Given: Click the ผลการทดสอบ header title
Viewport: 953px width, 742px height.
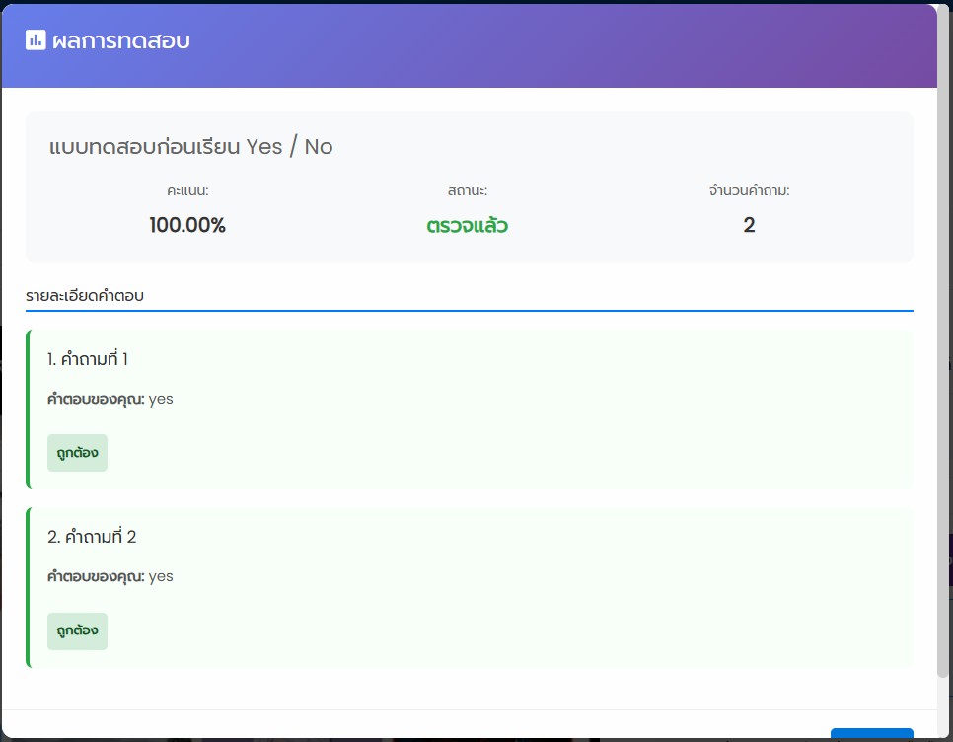Looking at the screenshot, I should (120, 40).
